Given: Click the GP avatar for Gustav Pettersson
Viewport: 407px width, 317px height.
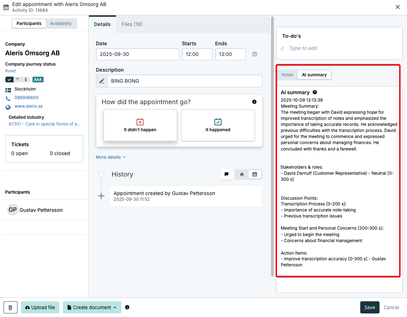Looking at the screenshot, I should (x=12, y=210).
